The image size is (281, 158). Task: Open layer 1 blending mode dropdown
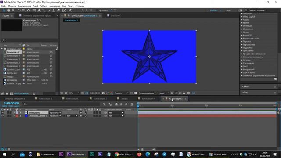(55, 113)
